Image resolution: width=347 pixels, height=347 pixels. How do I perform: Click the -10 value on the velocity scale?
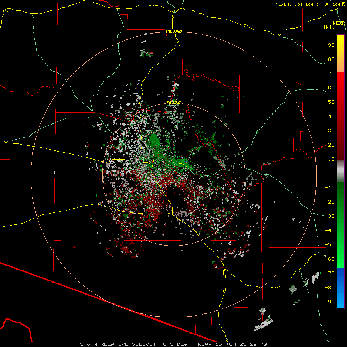(x=330, y=188)
